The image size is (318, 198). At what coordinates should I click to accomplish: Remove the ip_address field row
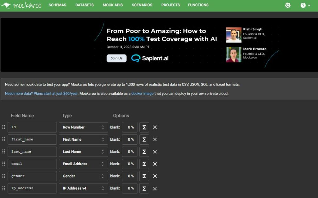(x=155, y=188)
